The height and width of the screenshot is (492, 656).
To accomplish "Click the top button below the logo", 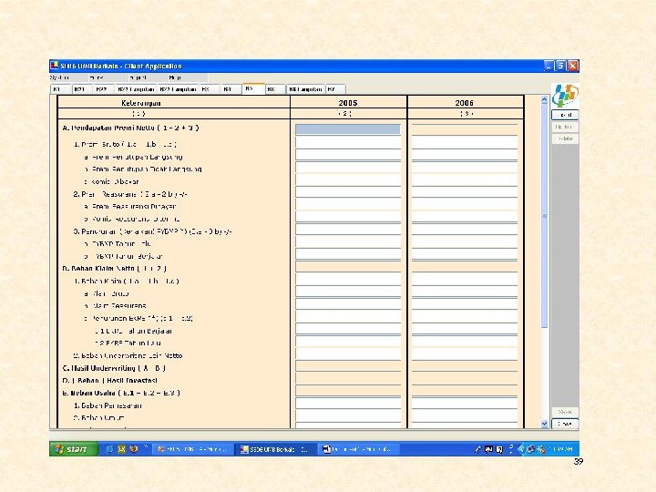I will pyautogui.click(x=565, y=115).
